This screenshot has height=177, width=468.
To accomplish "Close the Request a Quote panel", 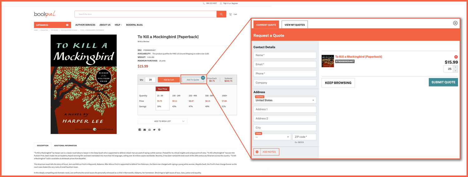I will (x=455, y=23).
